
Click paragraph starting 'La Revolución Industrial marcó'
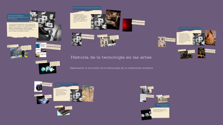pyautogui.click(x=61, y=92)
